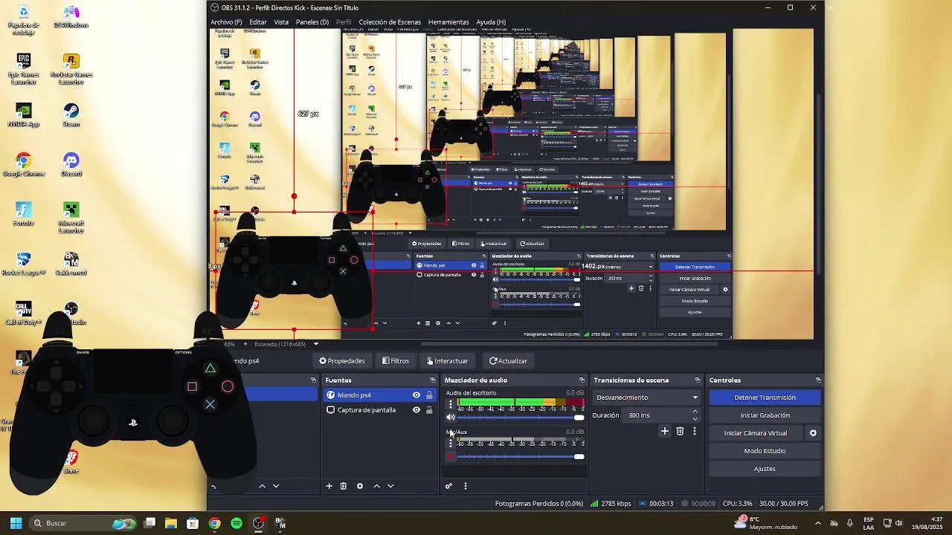Click Iniciar Cámara Virtual button

[756, 433]
